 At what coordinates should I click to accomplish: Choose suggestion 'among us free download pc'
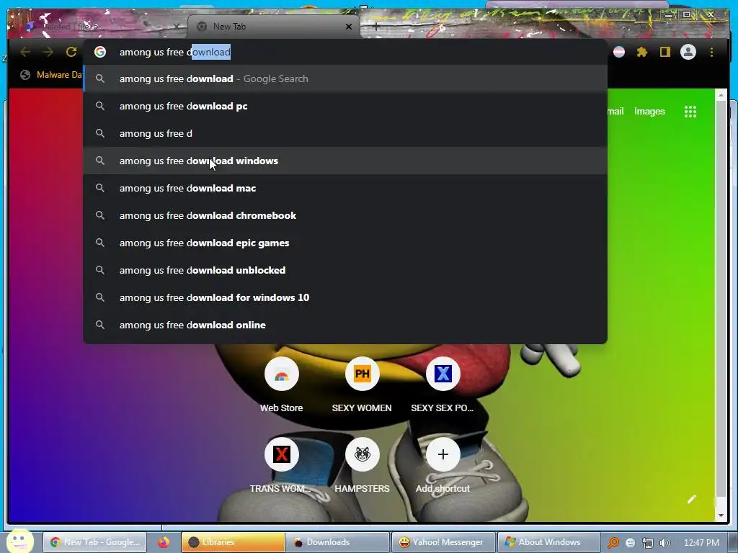[345, 107]
